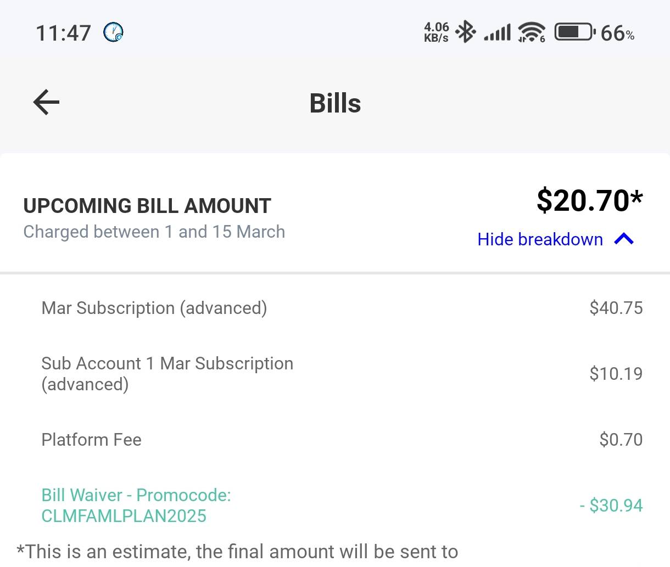Image resolution: width=670 pixels, height=567 pixels.
Task: Tap the 11:47 time display
Action: 63,33
